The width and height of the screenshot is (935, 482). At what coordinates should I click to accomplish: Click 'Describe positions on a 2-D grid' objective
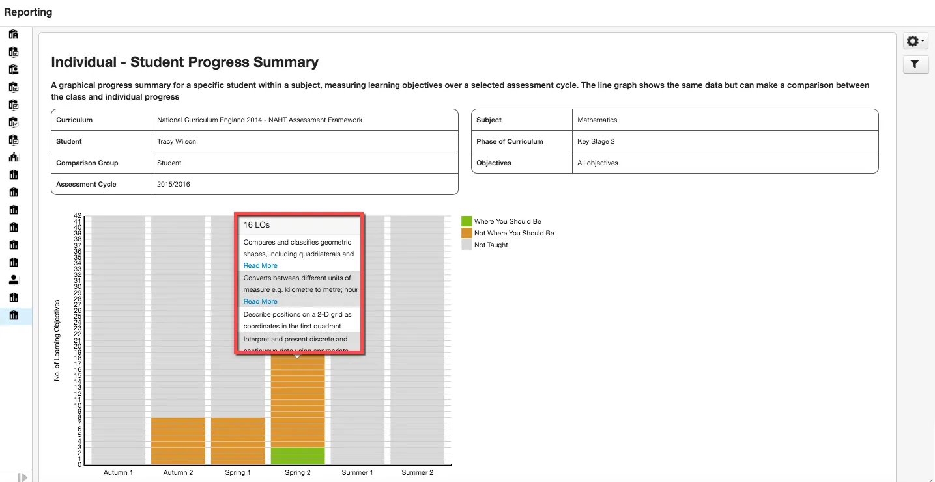pyautogui.click(x=297, y=320)
